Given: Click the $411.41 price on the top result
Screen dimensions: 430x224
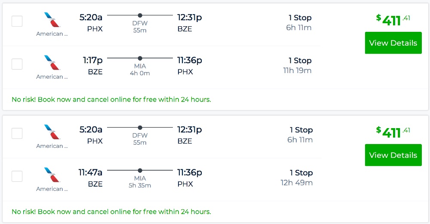Looking at the screenshot, I should tap(393, 20).
